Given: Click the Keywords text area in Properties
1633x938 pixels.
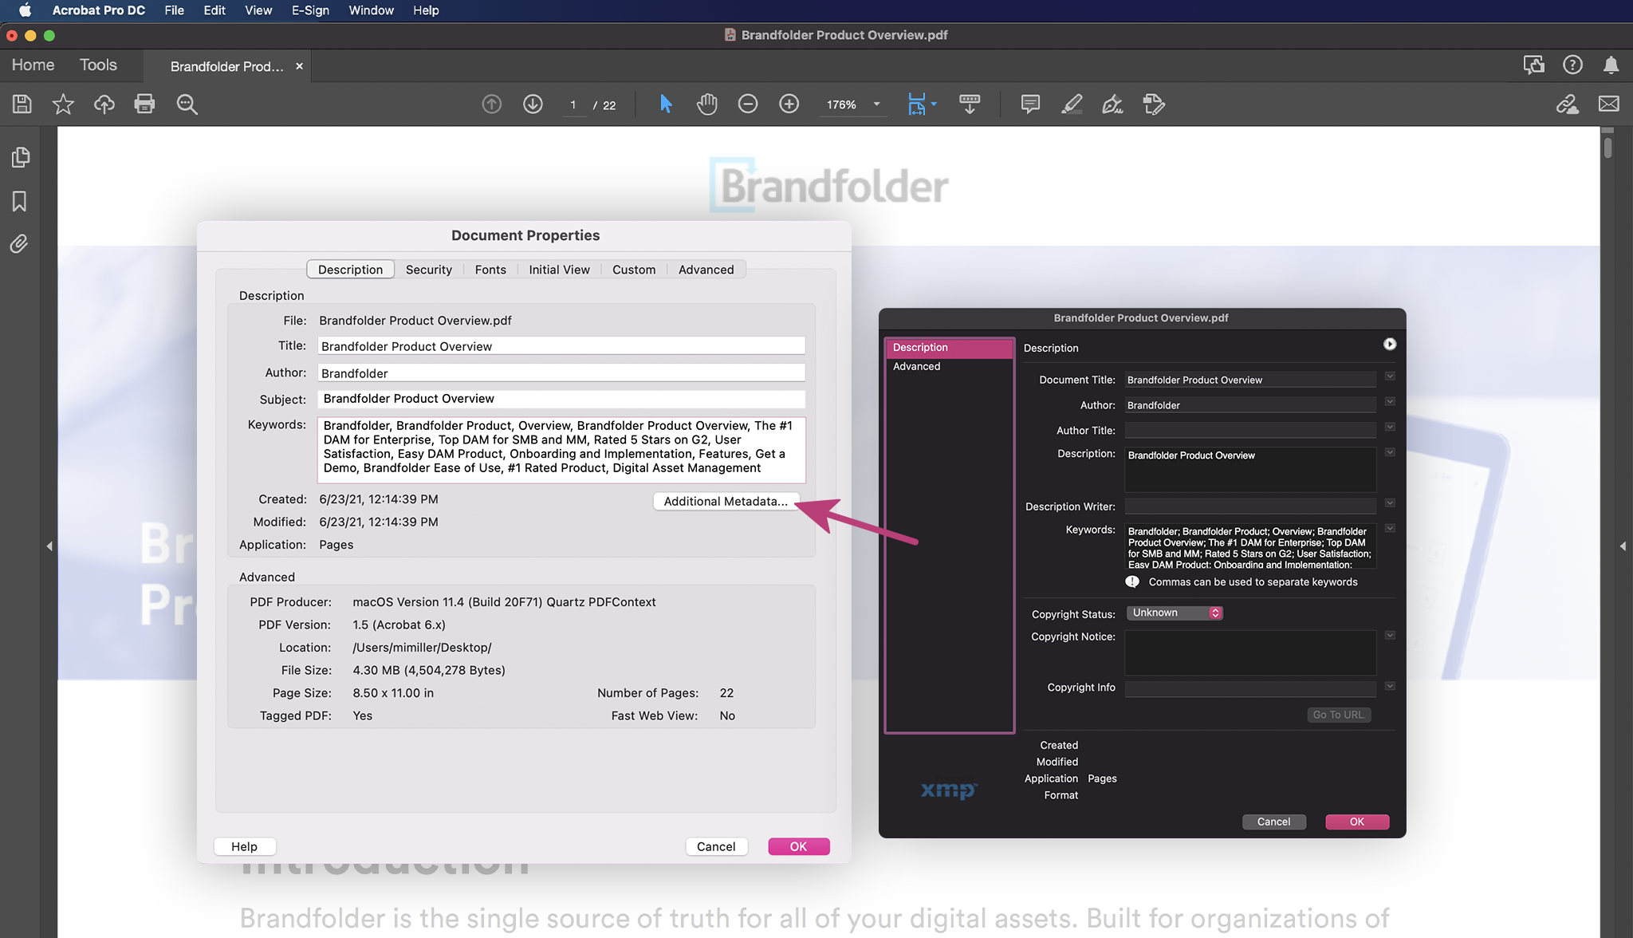Looking at the screenshot, I should [561, 450].
